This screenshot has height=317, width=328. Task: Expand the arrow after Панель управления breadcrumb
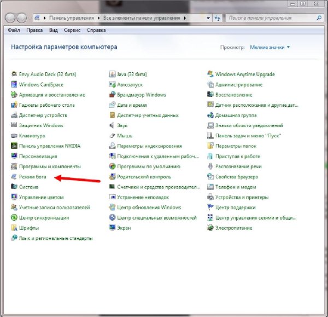98,18
